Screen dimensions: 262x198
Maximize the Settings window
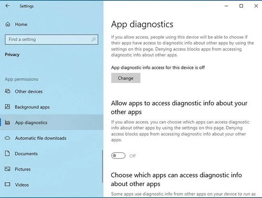click(x=241, y=6)
